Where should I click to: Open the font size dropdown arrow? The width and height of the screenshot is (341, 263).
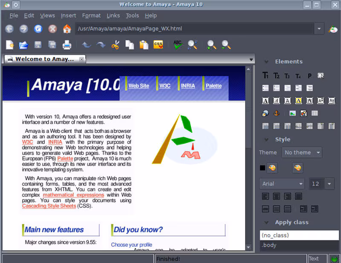point(329,184)
